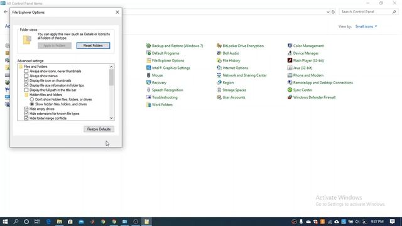
Task: Launch Microsoft Edge from the taskbar
Action: pyautogui.click(x=48, y=222)
